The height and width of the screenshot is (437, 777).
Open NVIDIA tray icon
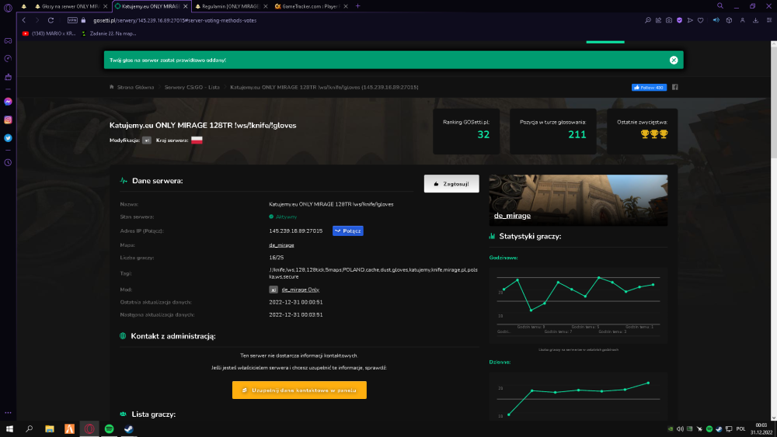[x=670, y=428]
